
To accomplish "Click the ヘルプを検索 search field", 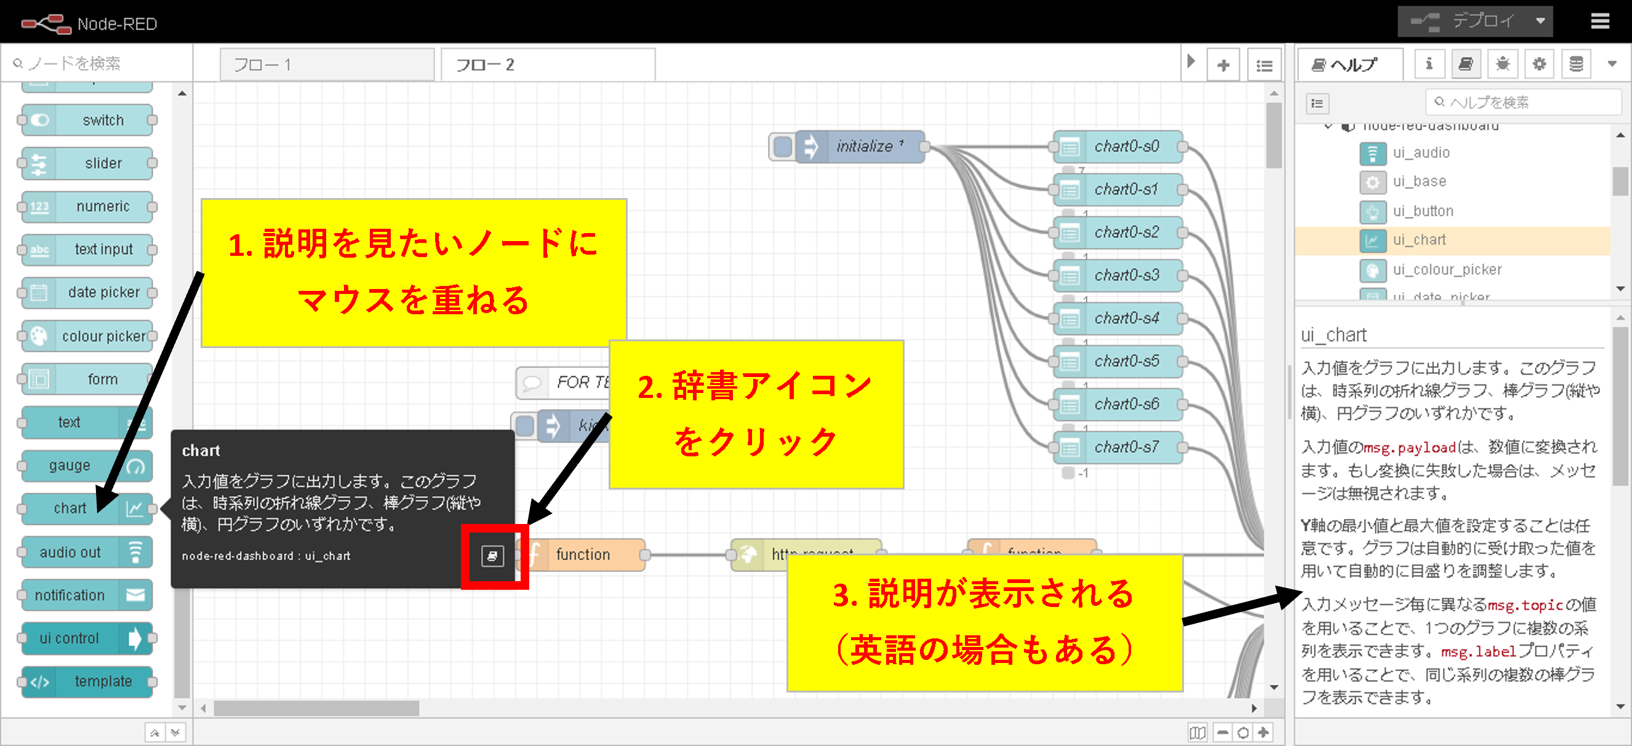I will 1522,102.
